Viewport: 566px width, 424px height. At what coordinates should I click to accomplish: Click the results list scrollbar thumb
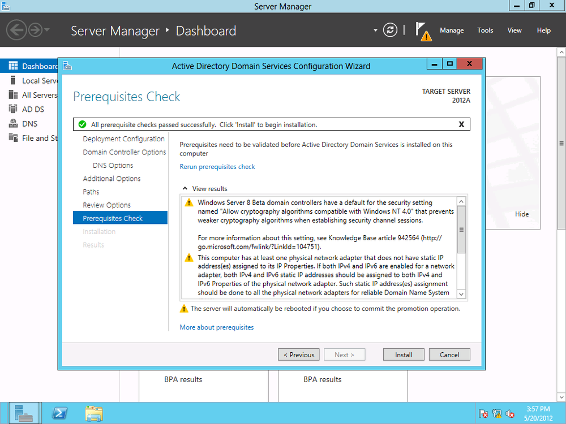[x=461, y=230]
